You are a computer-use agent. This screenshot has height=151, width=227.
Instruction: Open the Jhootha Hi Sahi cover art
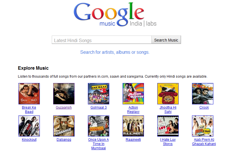[168, 94]
